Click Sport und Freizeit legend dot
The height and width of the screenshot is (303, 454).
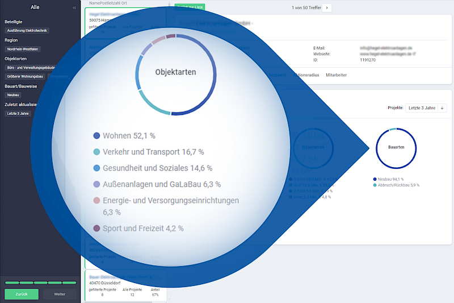96,229
